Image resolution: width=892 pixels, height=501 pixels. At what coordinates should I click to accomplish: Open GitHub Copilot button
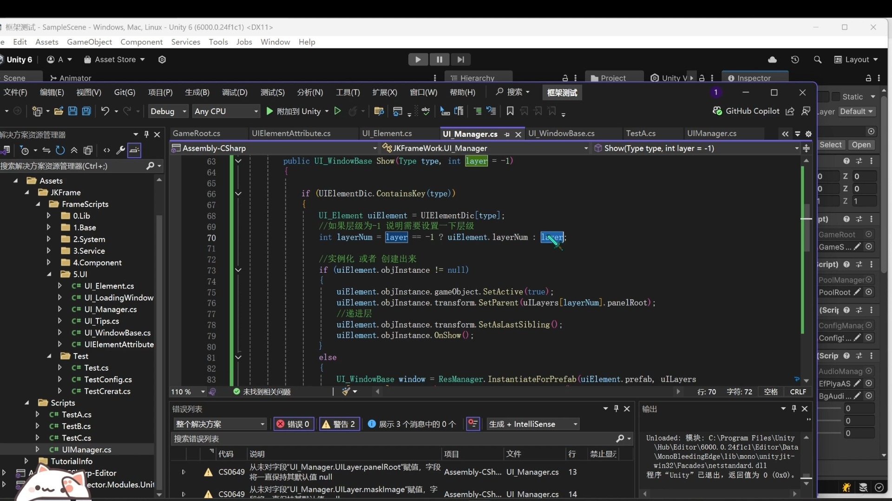746,111
